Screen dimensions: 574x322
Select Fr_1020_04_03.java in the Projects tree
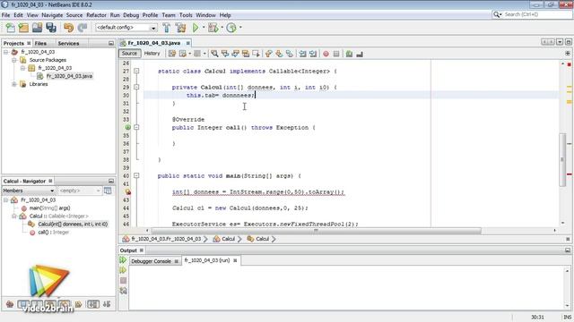point(69,76)
